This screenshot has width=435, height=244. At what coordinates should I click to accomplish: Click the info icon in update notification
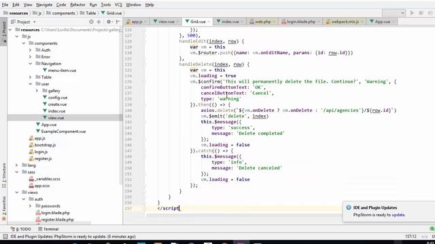point(349,207)
